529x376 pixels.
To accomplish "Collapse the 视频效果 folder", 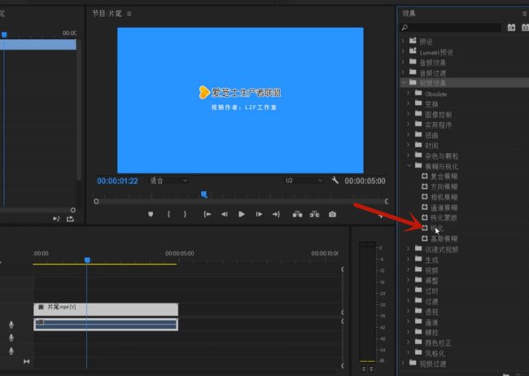I will pyautogui.click(x=404, y=83).
